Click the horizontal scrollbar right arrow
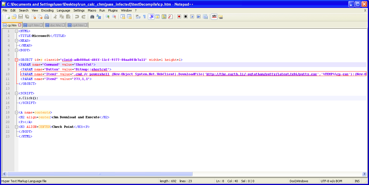The width and height of the screenshot is (369, 185). [x=364, y=174]
